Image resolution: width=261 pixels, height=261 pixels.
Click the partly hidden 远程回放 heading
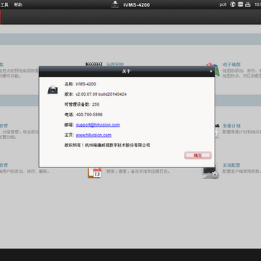115,65
